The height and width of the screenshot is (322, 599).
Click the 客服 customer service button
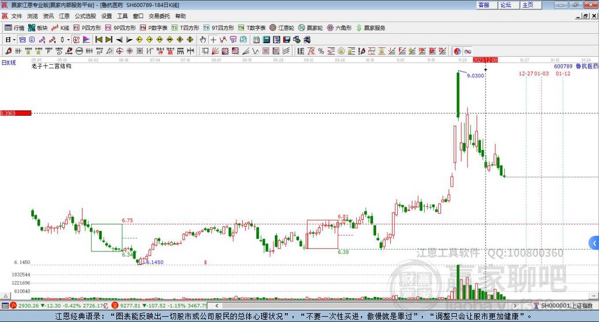coord(487,5)
